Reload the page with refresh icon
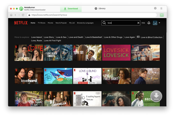 click(x=23, y=15)
